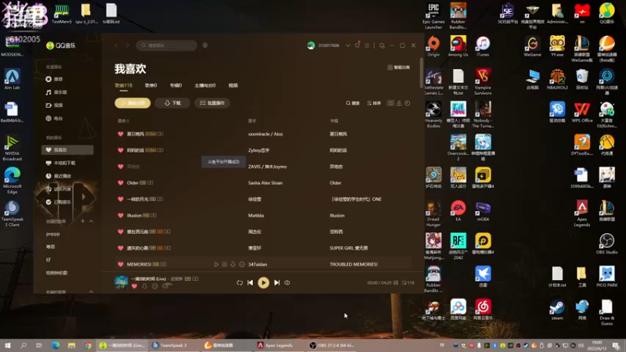Viewport: 626px width, 352px height.
Task: Open the now-playing album cover thumbnail
Action: click(121, 282)
